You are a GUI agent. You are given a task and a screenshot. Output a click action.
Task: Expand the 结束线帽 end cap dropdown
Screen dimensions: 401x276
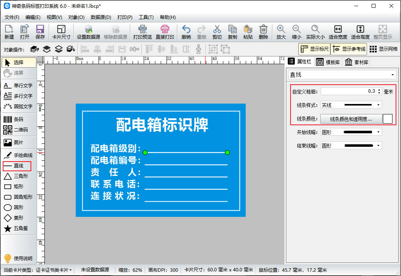[x=351, y=146]
